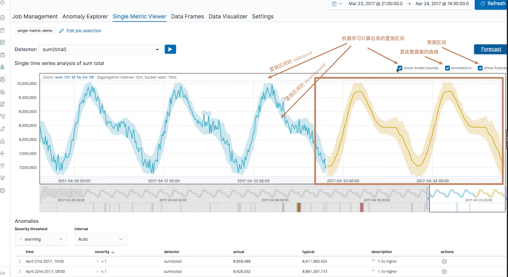Open the Maps icon in sidebar

pyautogui.click(x=3, y=67)
